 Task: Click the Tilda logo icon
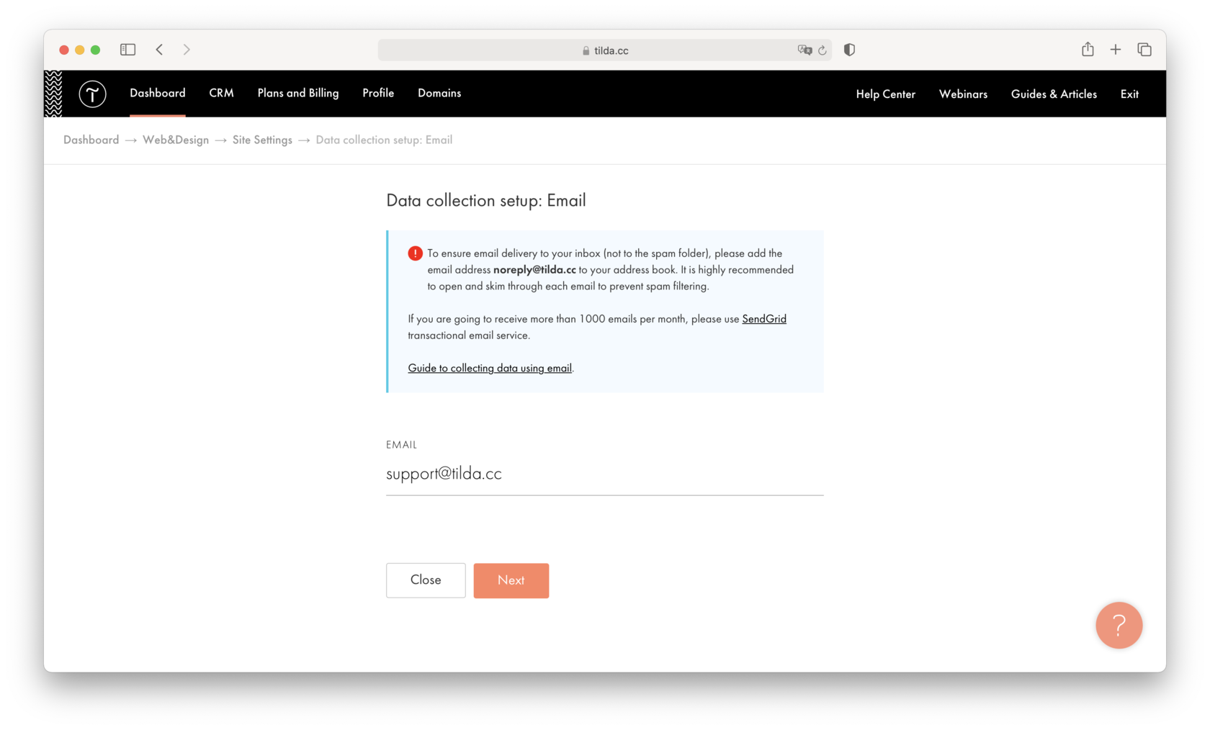click(x=92, y=94)
